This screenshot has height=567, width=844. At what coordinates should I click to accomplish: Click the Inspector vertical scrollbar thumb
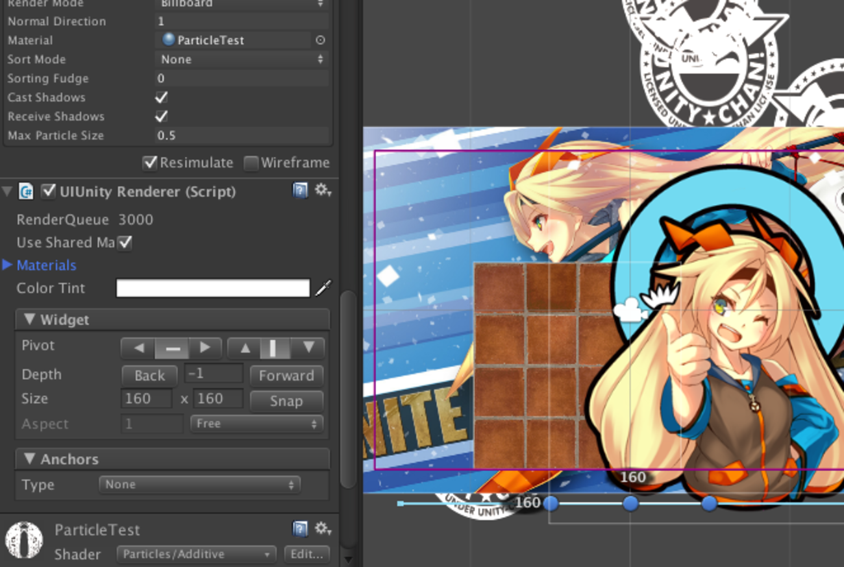coord(349,389)
